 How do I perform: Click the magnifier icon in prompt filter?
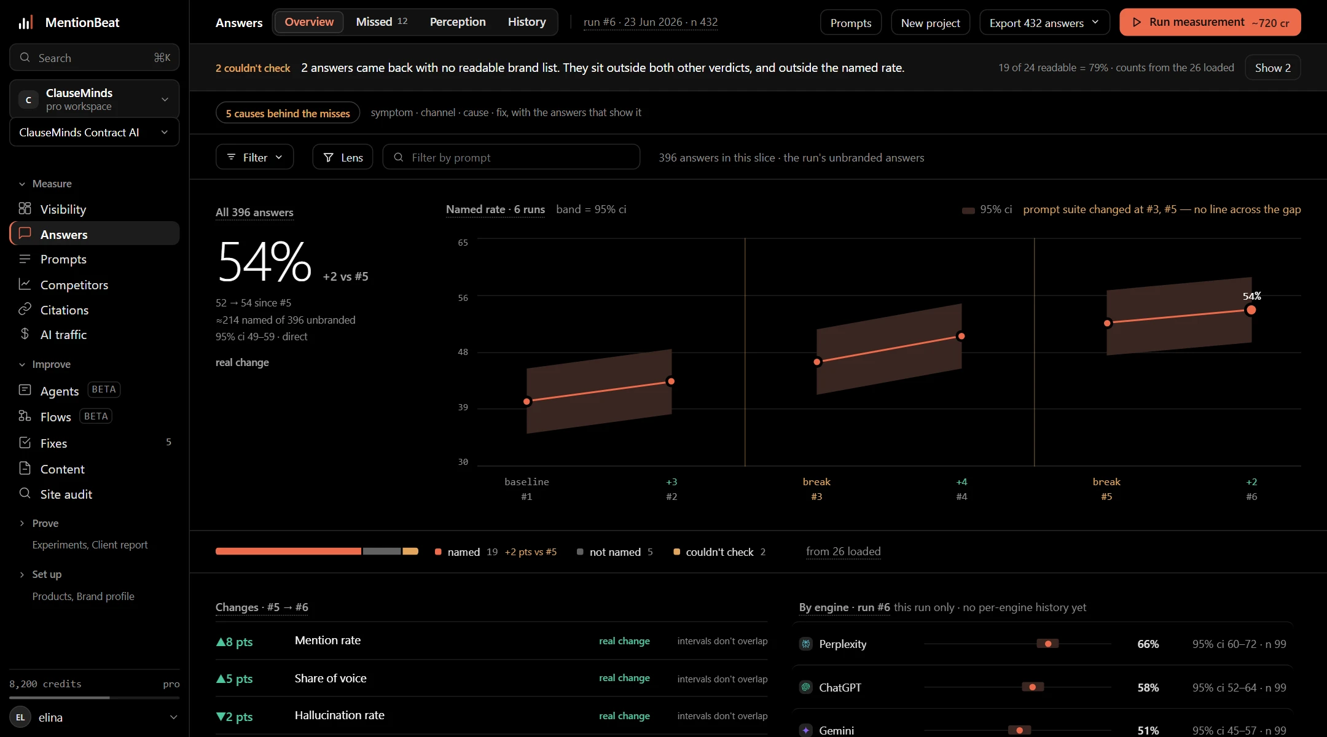[x=399, y=157]
